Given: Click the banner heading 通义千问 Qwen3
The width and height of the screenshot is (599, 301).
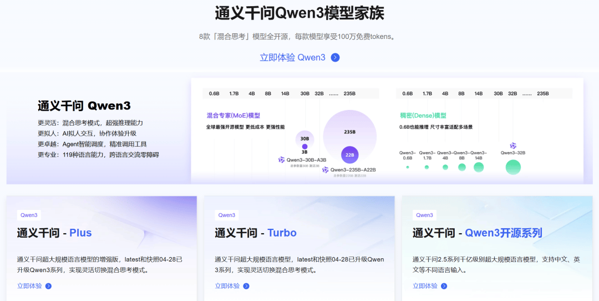Looking at the screenshot, I should (84, 106).
